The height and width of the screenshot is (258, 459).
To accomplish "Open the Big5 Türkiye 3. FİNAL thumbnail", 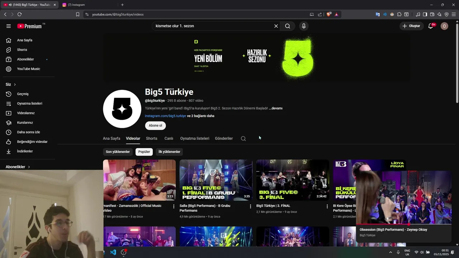I will pos(292,180).
